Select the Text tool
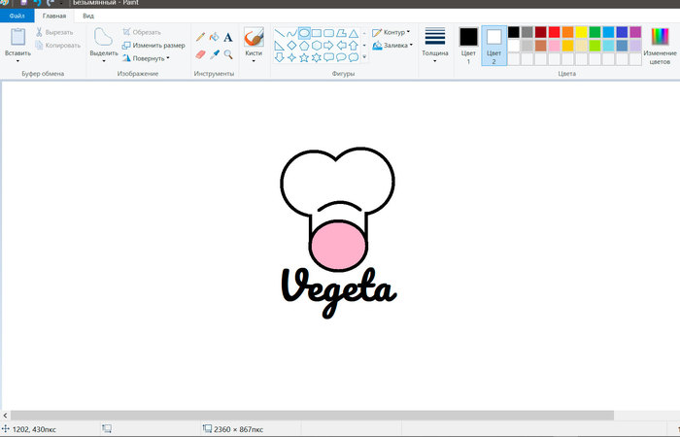680x437 pixels. [228, 38]
